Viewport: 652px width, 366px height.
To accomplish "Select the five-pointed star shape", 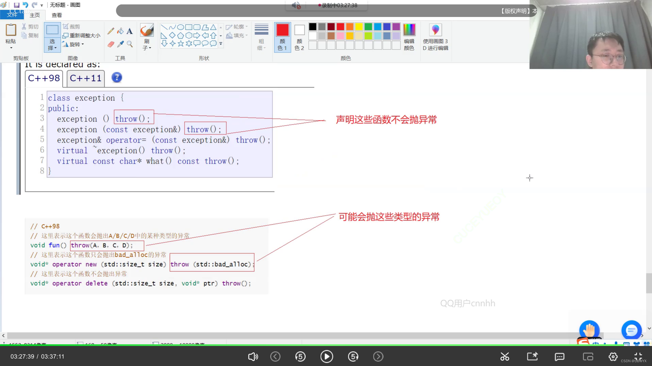I will (181, 43).
